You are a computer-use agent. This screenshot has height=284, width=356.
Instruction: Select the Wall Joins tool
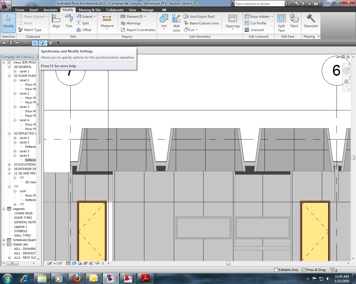176,23
